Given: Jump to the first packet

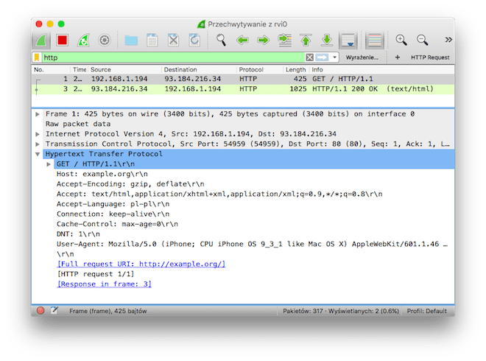Looking at the screenshot, I should [306, 40].
